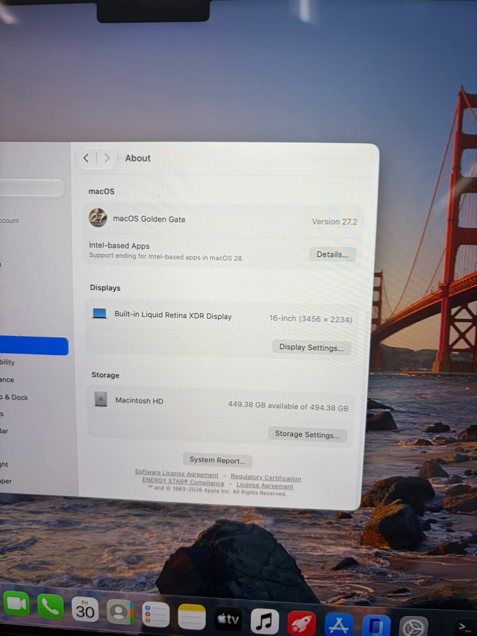Click the System Settings gear in Dock
Viewport: 477px width, 636px height.
point(413,627)
